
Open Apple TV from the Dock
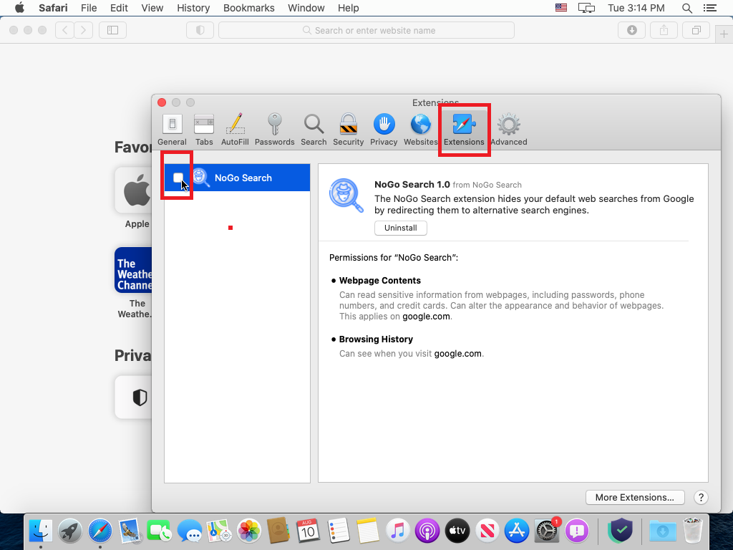click(x=457, y=531)
